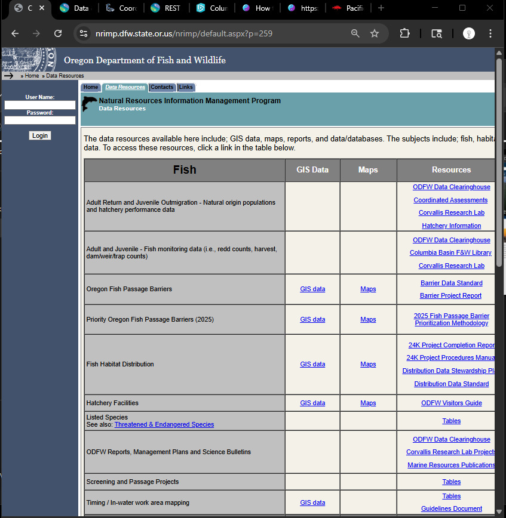
Task: Switch to the Data browser tab
Action: point(75,8)
